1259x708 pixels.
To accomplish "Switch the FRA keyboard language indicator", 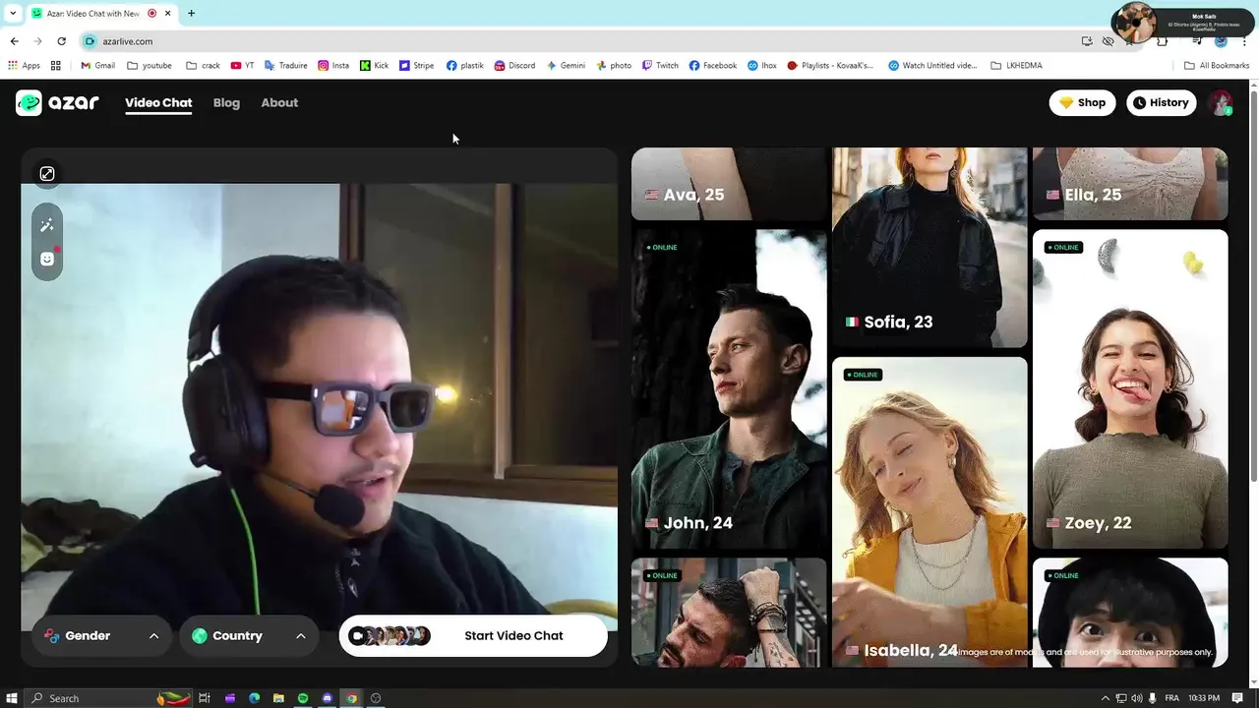I will click(x=1171, y=698).
